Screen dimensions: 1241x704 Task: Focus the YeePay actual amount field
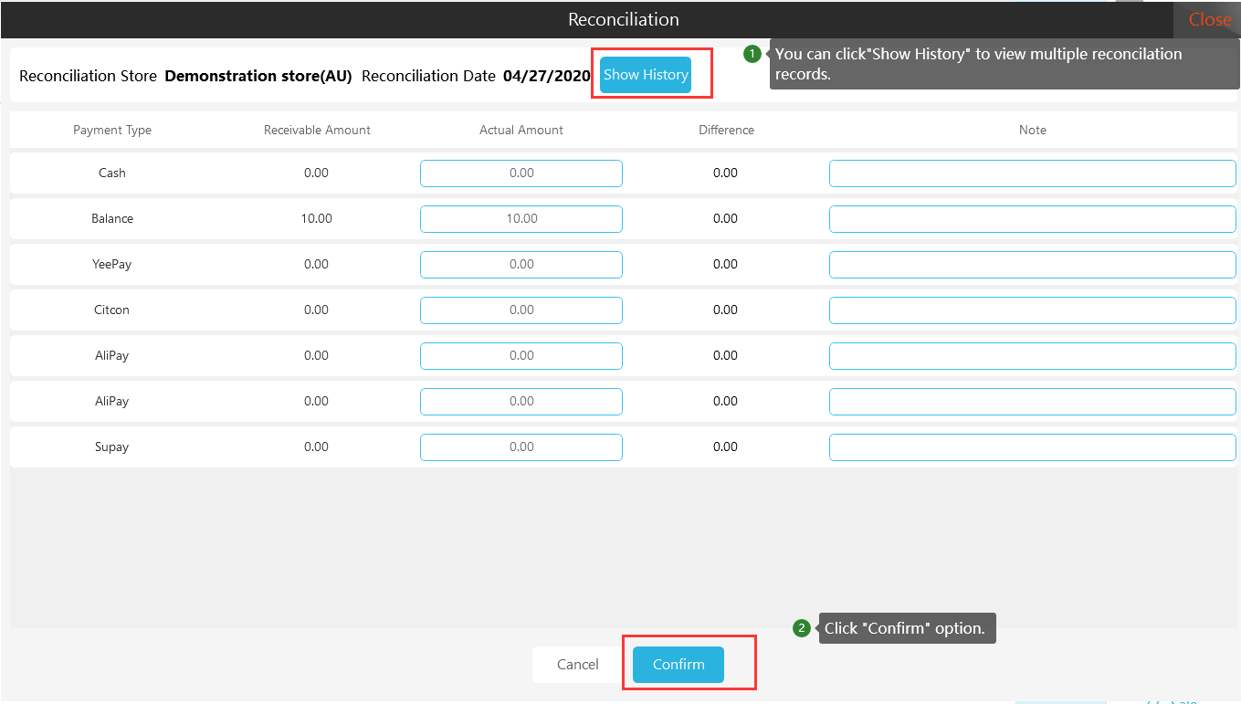[x=521, y=265]
